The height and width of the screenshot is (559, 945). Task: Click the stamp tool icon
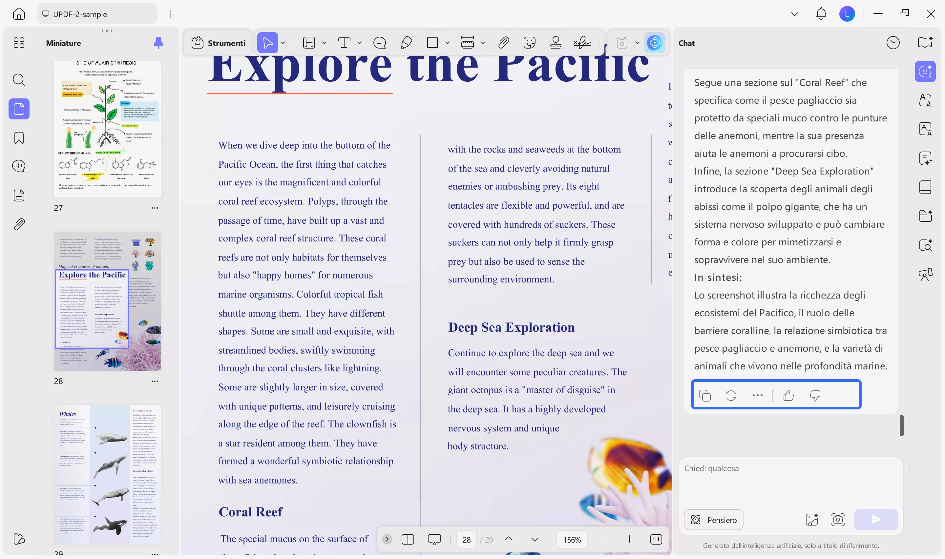(556, 43)
